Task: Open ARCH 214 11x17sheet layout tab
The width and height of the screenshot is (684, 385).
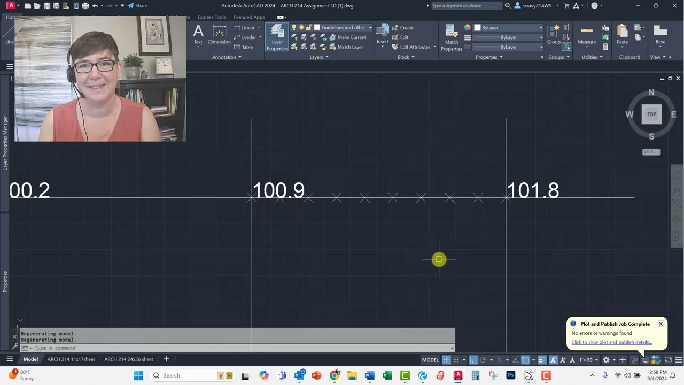Action: point(71,359)
